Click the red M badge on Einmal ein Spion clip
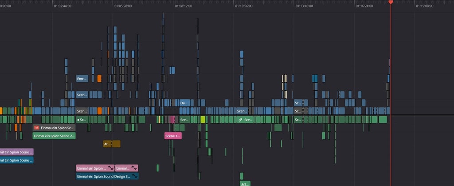 (x=36, y=128)
